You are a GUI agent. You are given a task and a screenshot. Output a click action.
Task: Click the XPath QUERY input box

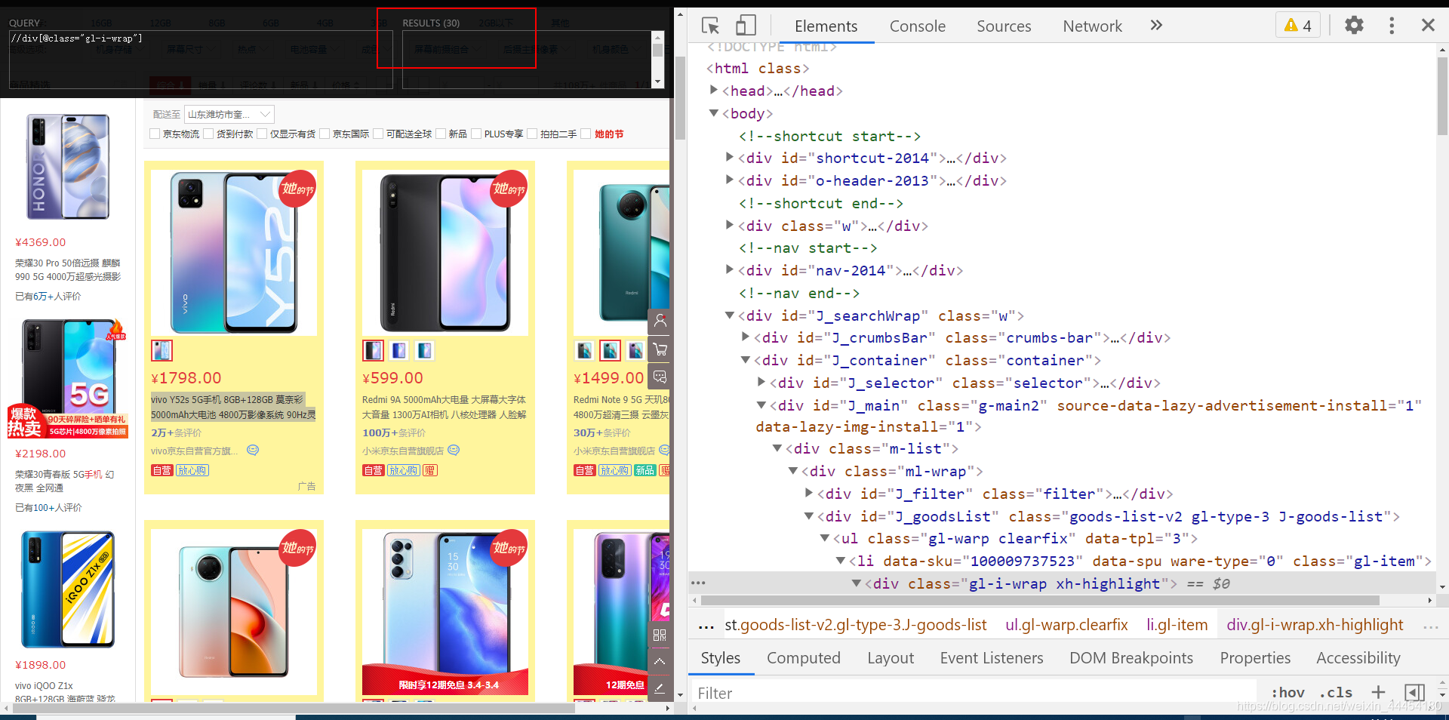click(201, 60)
